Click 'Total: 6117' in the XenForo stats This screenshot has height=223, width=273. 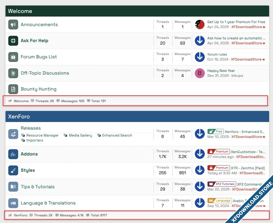[x=96, y=215]
